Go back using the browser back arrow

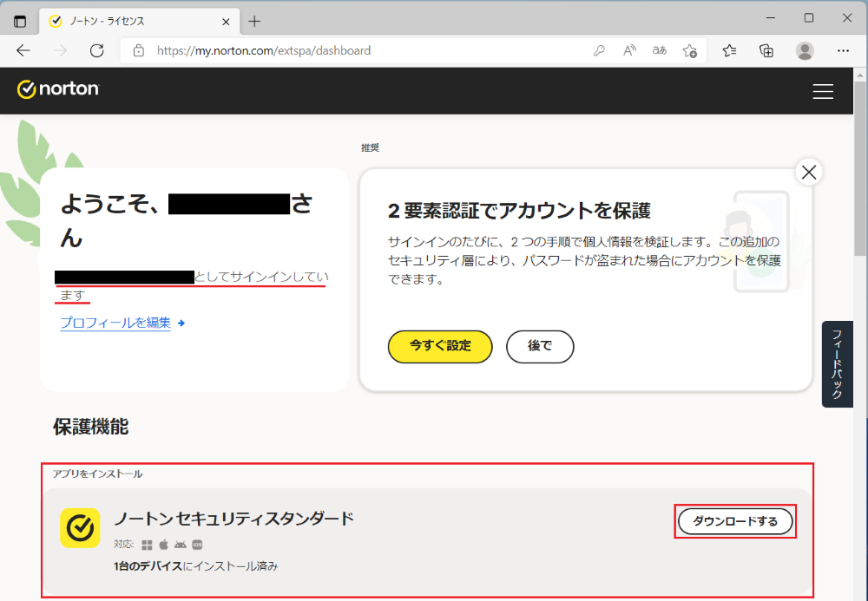coord(23,51)
